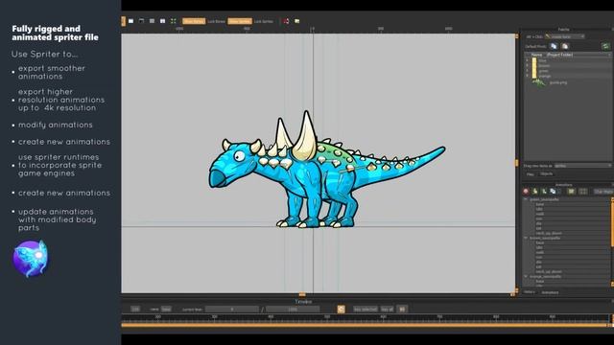This screenshot has height=345, width=614.
Task: Toggle the Show Bones button
Action: 194,21
